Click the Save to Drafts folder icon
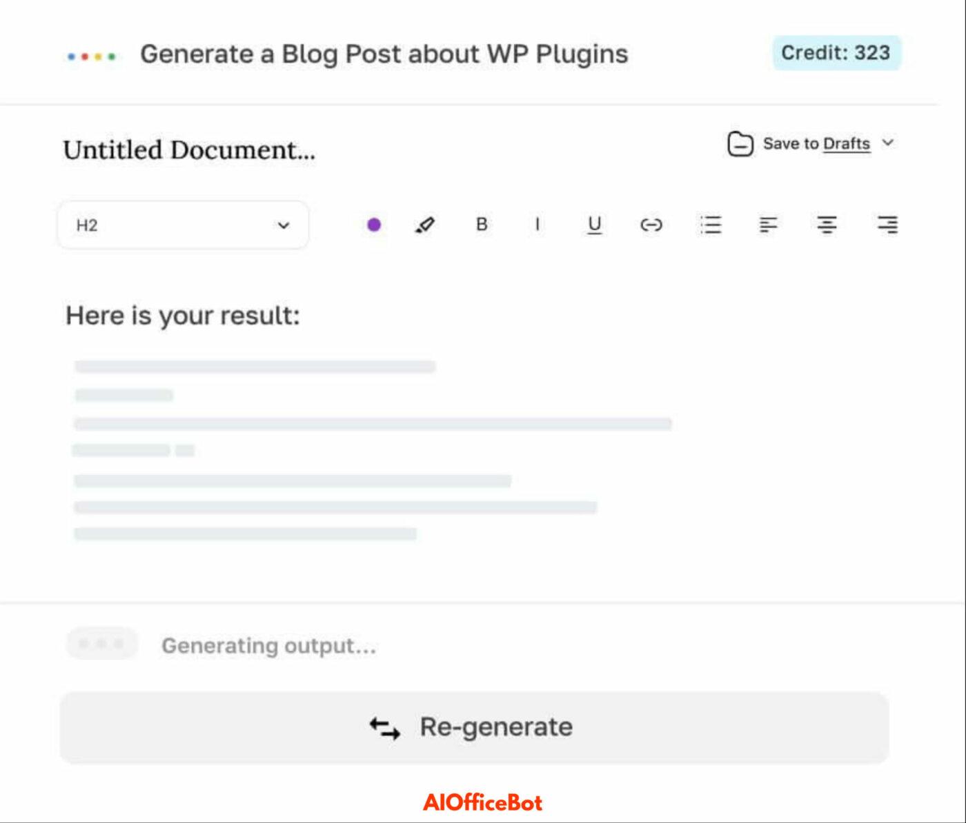The height and width of the screenshot is (823, 966). (740, 144)
